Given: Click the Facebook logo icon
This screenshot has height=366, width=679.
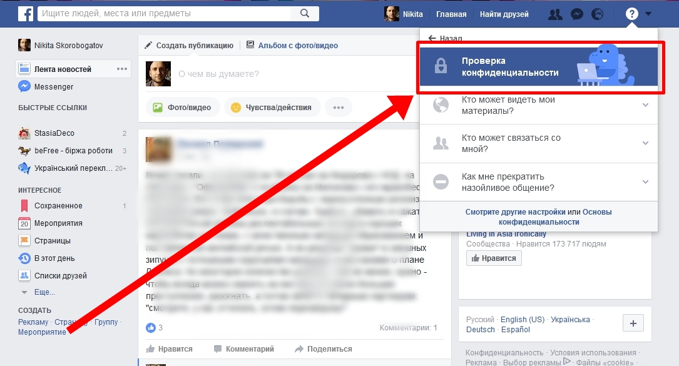Looking at the screenshot, I should [26, 14].
